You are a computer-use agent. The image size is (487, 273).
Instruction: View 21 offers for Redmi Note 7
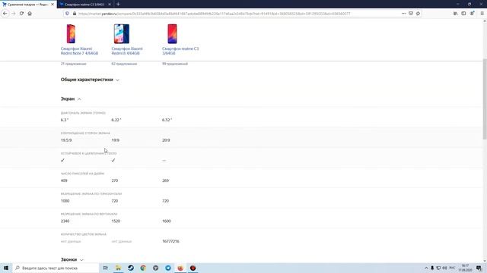coord(73,64)
